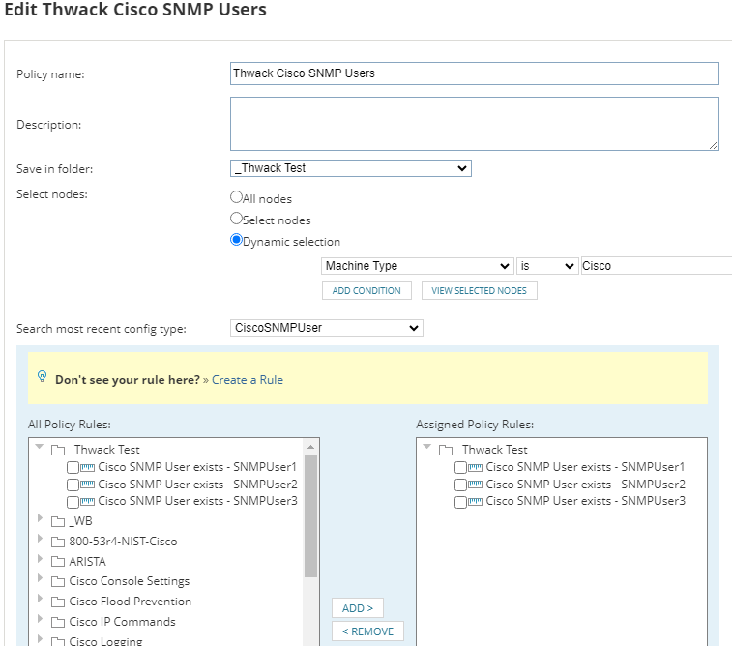This screenshot has width=732, height=646.
Task: Expand the ARISTA folder
Action: pos(40,558)
